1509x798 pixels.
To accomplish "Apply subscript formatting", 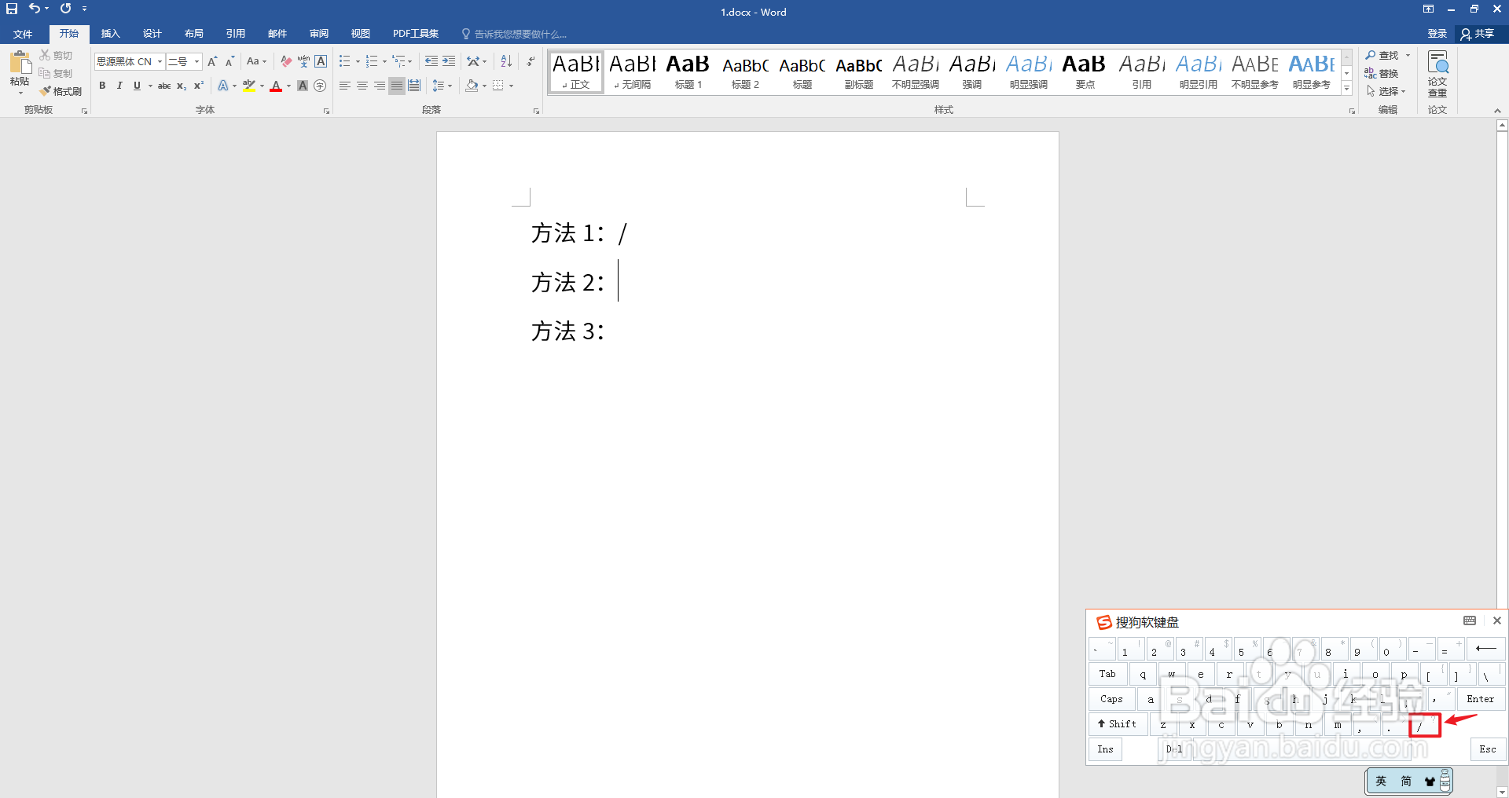I will 182,86.
